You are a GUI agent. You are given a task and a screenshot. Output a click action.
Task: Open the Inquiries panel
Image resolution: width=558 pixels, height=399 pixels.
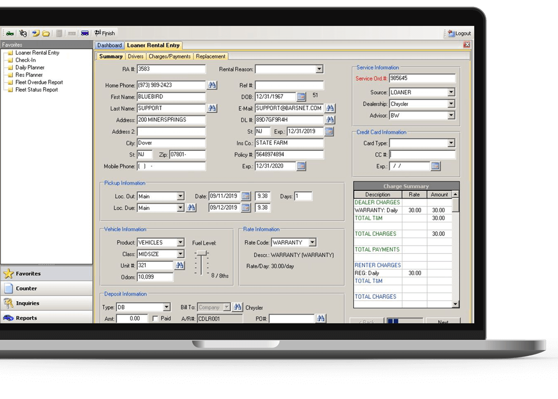[x=47, y=303]
